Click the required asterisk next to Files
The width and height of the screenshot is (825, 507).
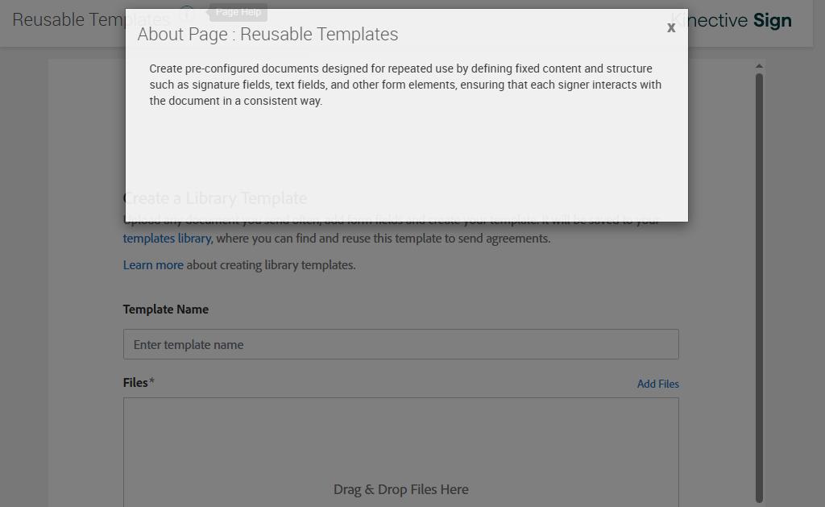pyautogui.click(x=151, y=381)
